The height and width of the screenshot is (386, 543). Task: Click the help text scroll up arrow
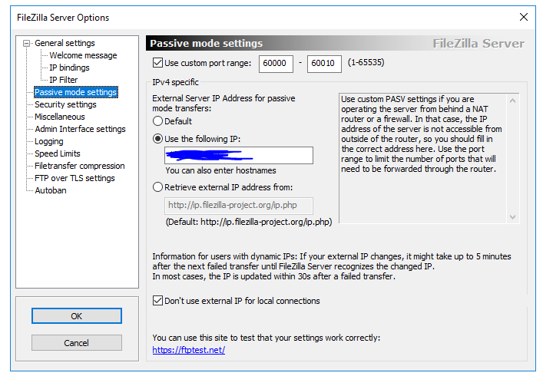tap(513, 101)
